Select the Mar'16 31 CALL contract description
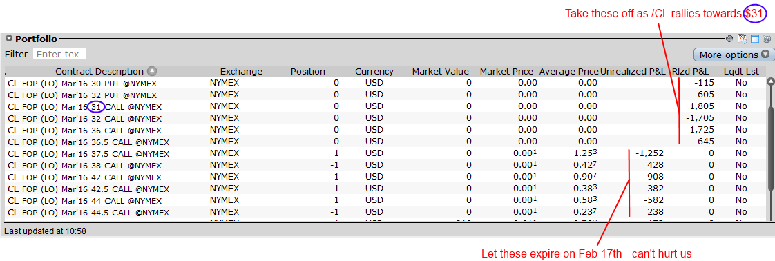Image resolution: width=775 pixels, height=261 pixels. pos(84,106)
